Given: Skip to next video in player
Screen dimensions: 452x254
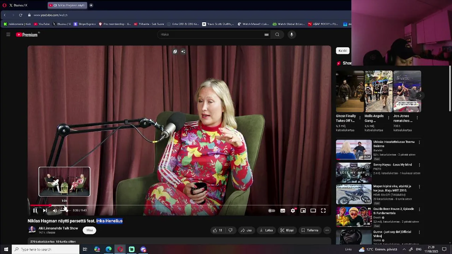Looking at the screenshot, I should (45, 211).
